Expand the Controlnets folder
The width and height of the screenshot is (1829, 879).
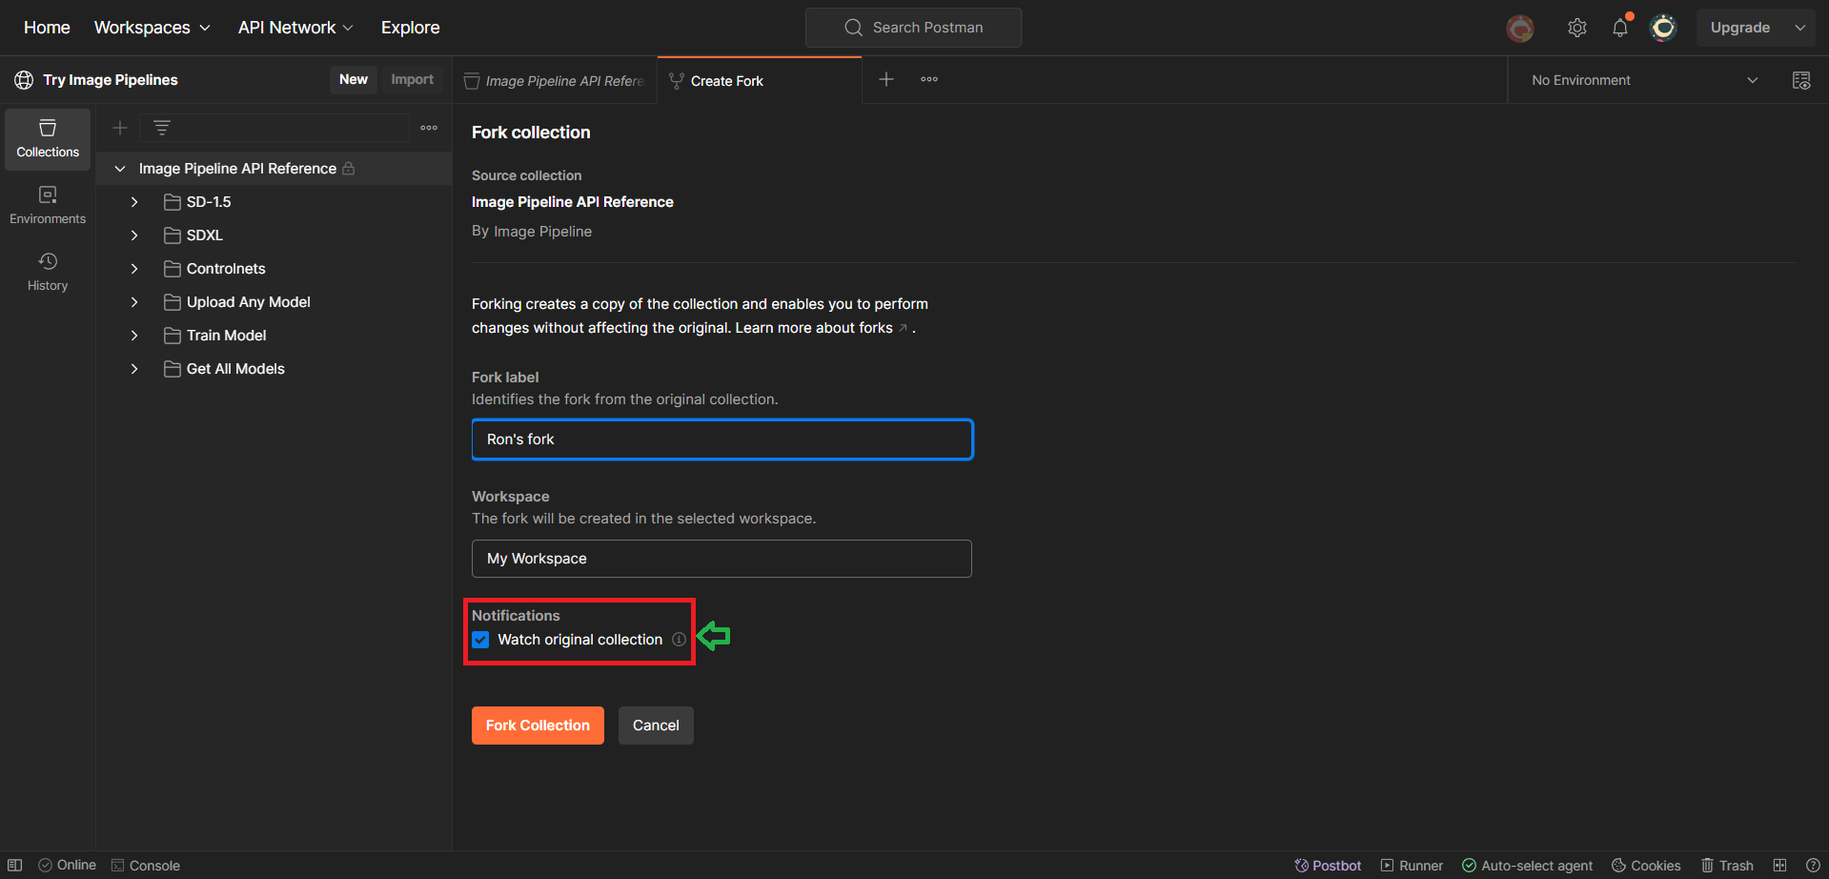(134, 269)
